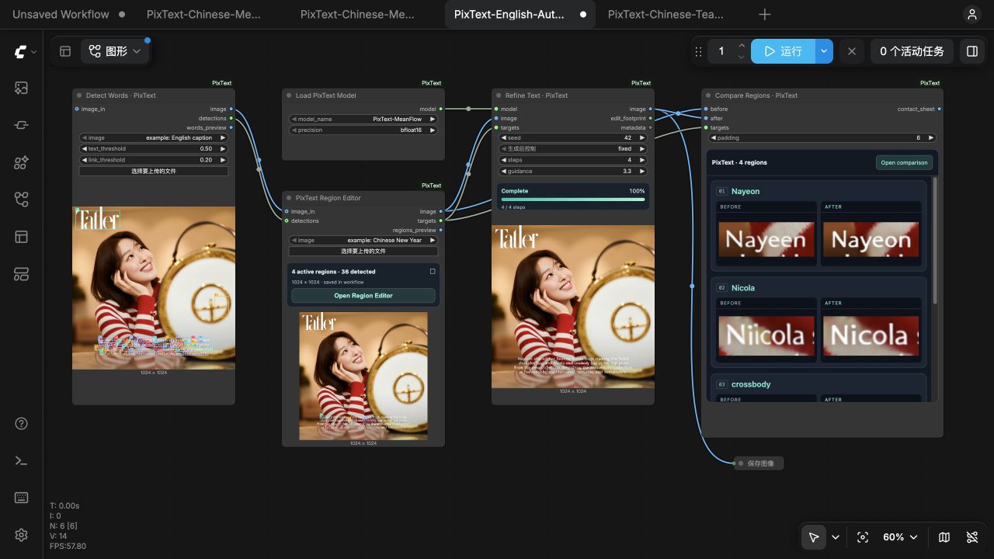Image resolution: width=994 pixels, height=559 pixels.
Task: Open the image assets sidebar panel
Action: (21, 88)
